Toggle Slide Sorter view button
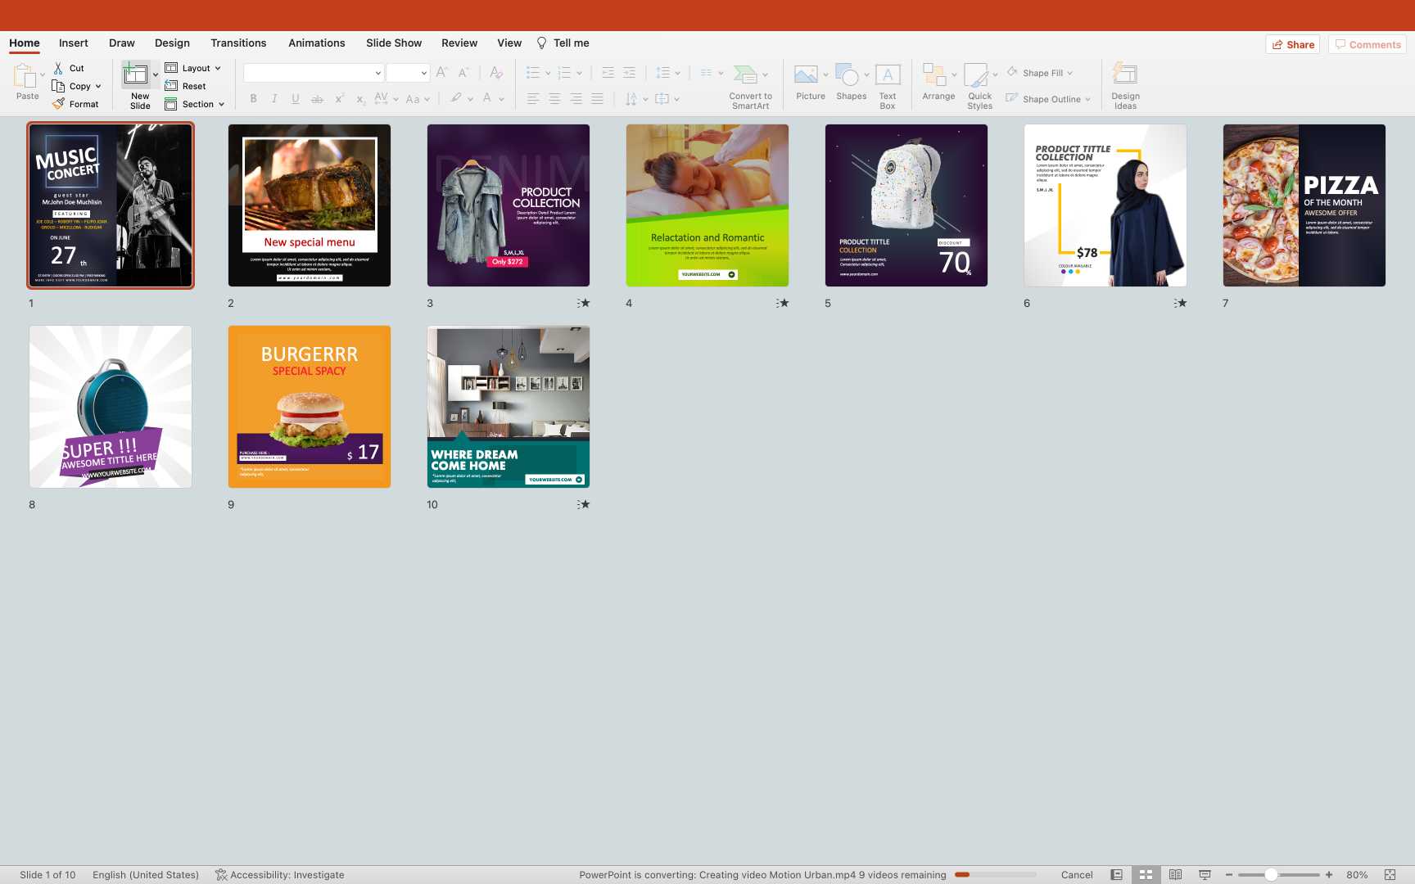The width and height of the screenshot is (1415, 884). pyautogui.click(x=1146, y=875)
